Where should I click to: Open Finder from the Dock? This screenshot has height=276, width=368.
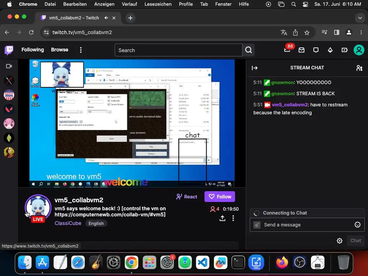coord(25,262)
